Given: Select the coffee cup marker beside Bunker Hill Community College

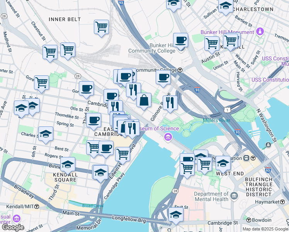Looking at the screenshot, I should (181, 41).
